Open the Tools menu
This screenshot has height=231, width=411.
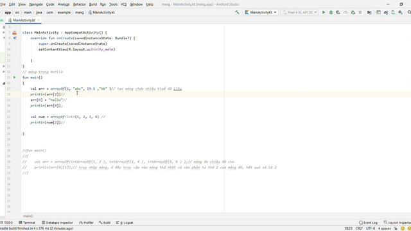(x=113, y=4)
